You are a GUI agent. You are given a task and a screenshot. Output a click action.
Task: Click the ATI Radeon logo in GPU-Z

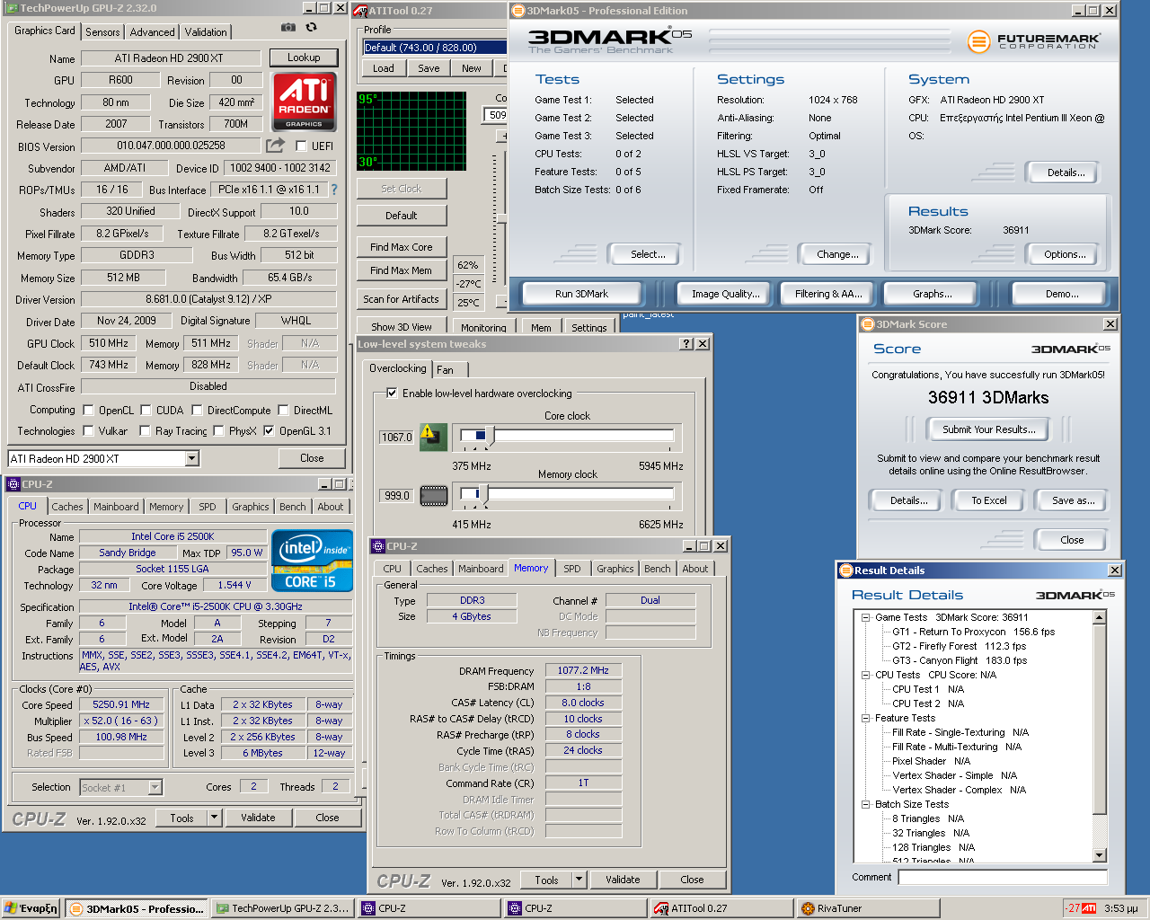tap(304, 102)
